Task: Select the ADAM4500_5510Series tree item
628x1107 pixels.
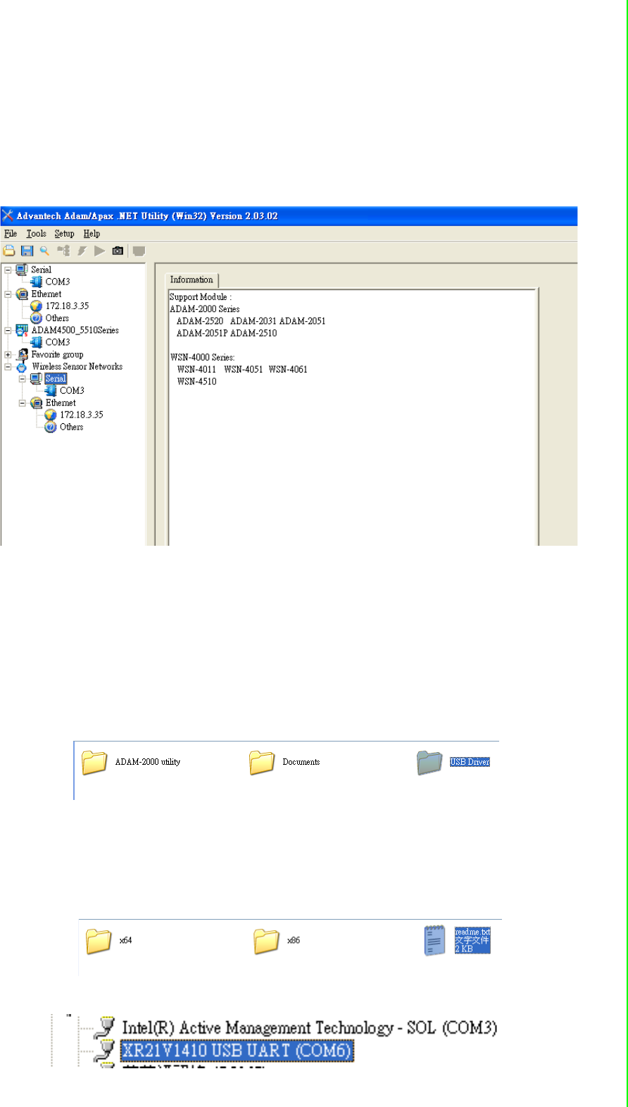Action: (x=75, y=330)
